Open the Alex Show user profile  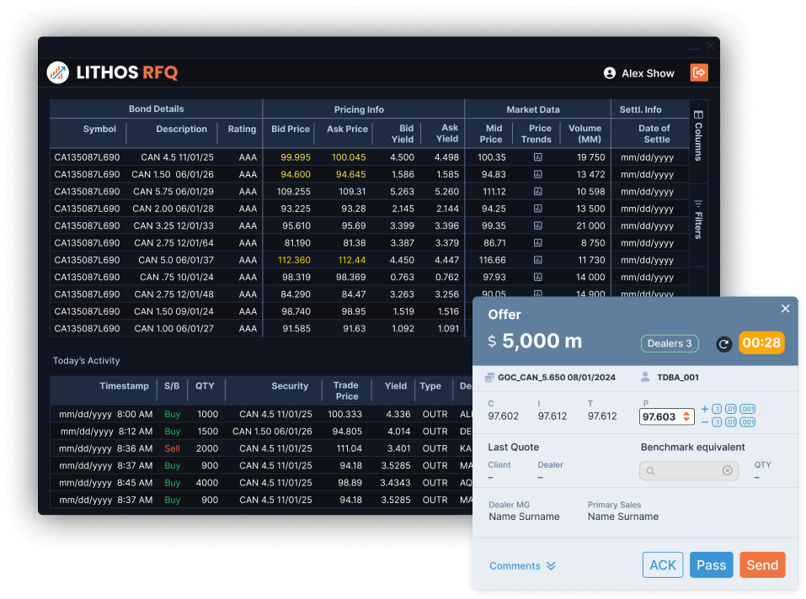[x=639, y=73]
